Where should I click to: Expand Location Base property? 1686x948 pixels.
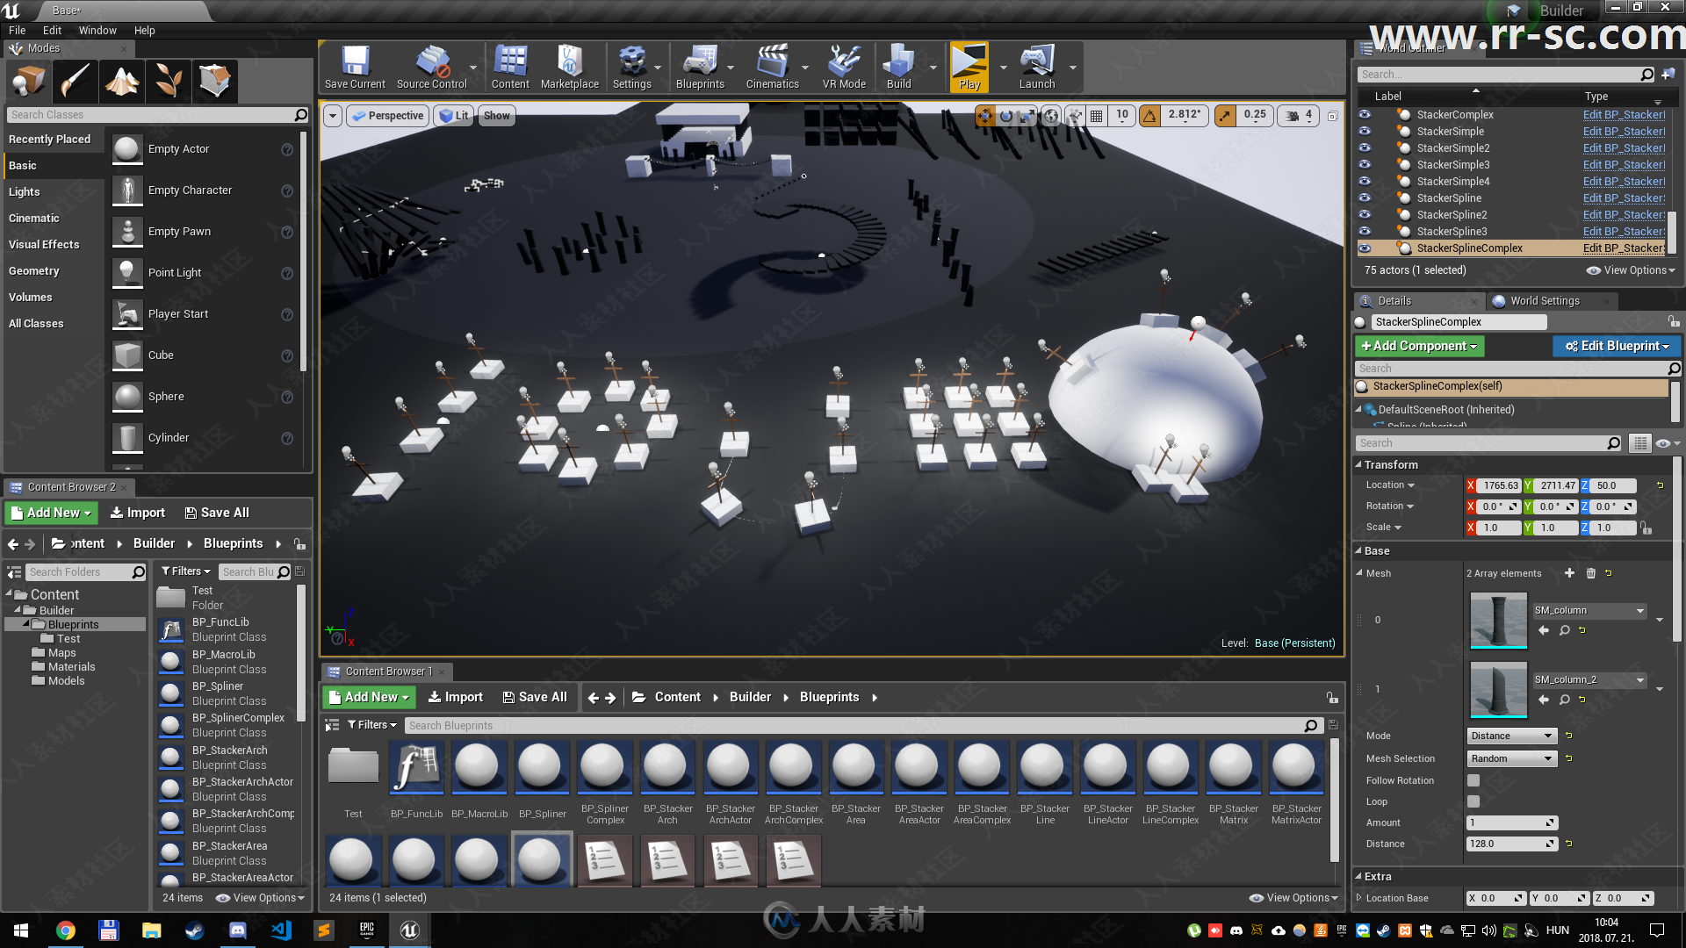(x=1359, y=898)
